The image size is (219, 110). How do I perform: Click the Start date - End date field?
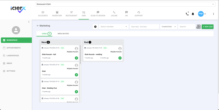[144, 27]
